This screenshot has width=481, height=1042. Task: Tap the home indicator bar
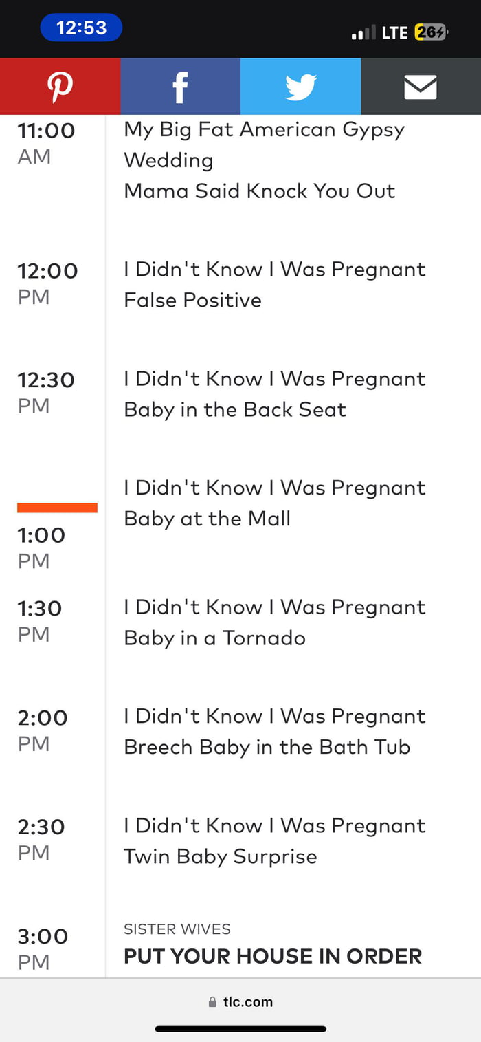[240, 1029]
